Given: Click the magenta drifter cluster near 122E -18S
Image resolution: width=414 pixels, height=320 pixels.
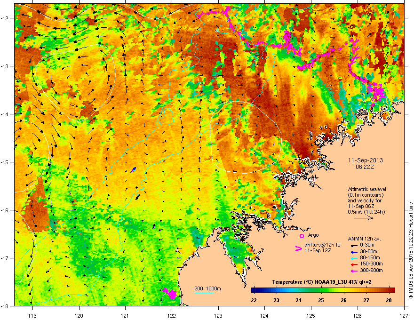Looking at the screenshot, I should 169,293.
